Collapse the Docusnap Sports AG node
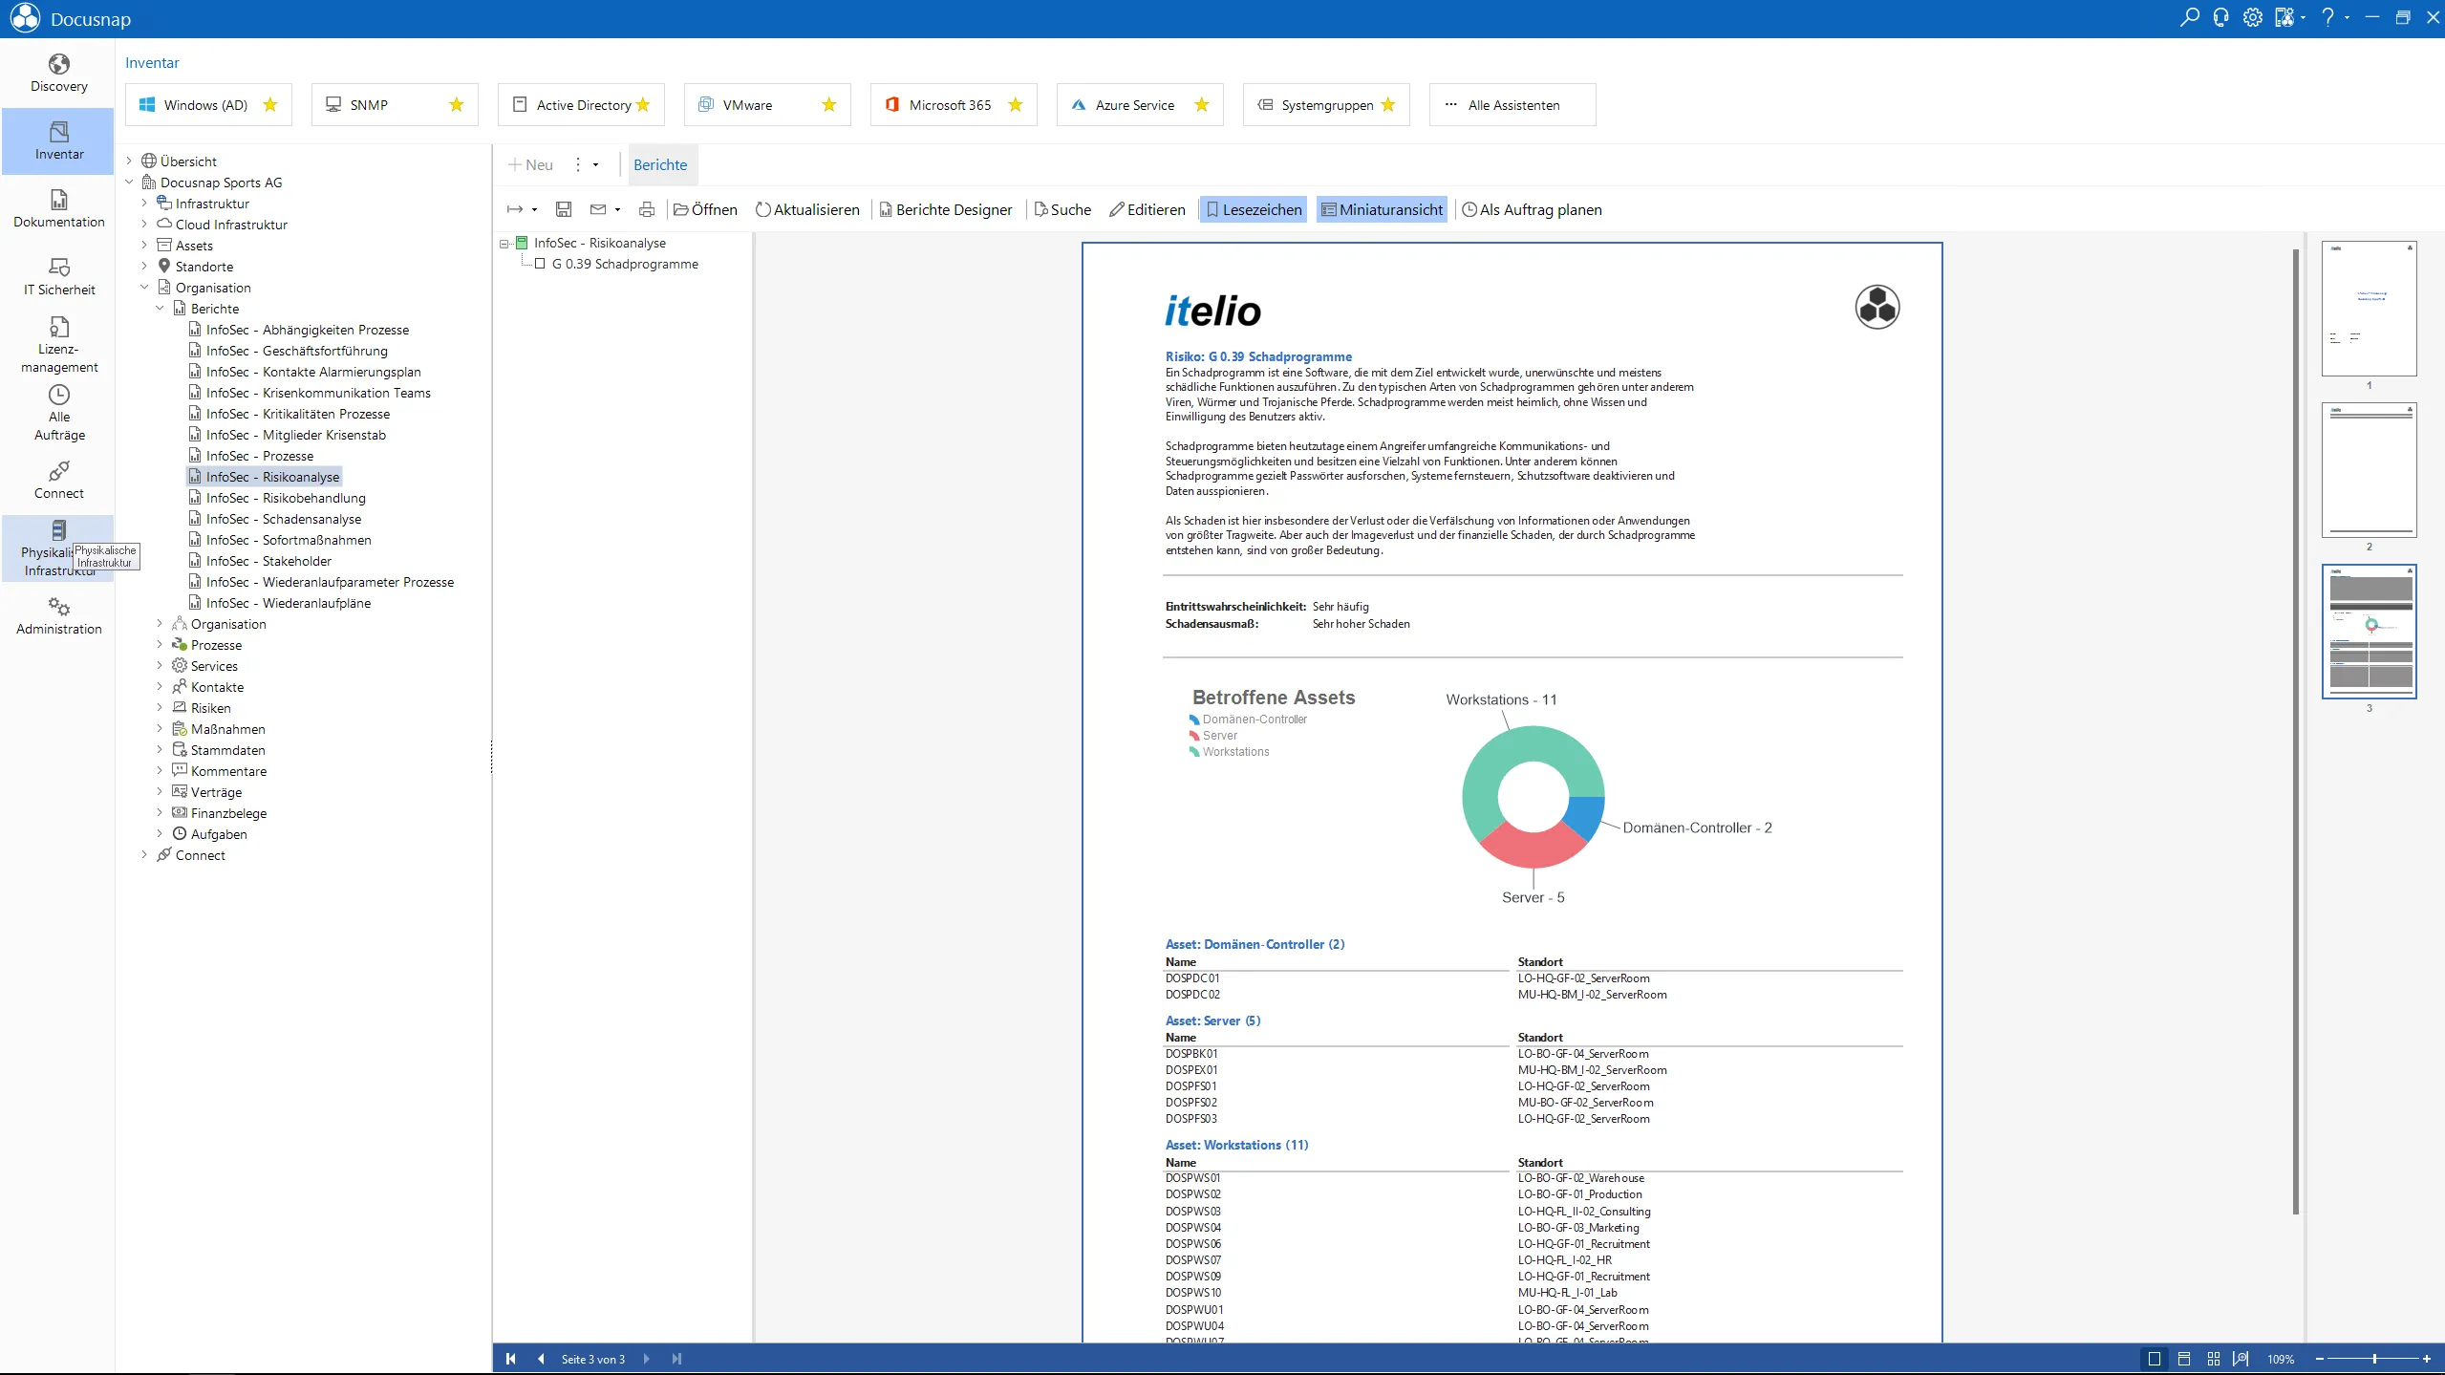2445x1375 pixels. tap(129, 182)
